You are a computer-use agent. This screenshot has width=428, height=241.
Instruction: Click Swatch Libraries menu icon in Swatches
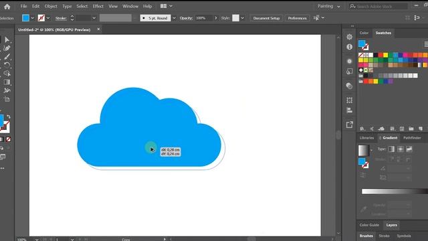pos(362,129)
